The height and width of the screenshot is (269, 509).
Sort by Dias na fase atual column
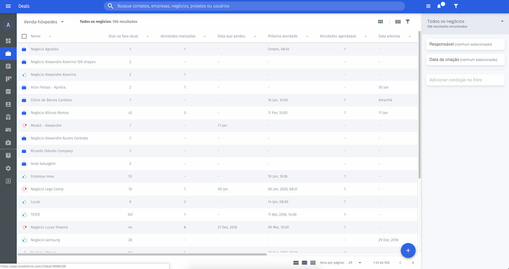(x=123, y=36)
